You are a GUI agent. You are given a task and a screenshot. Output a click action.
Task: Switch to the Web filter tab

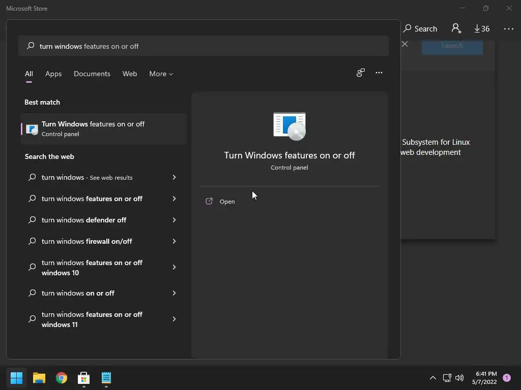click(130, 74)
